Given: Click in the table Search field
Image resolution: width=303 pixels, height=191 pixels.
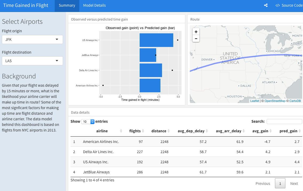Looking at the screenshot, I should [284, 121].
